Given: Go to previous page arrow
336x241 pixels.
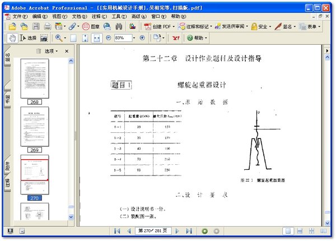Looking at the screenshot, I should [129, 231].
